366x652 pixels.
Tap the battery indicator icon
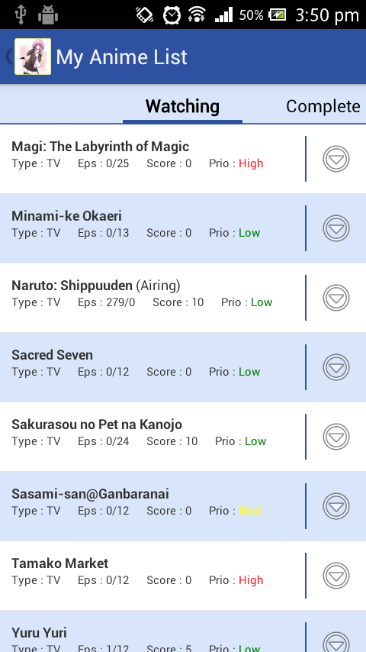[x=277, y=15]
